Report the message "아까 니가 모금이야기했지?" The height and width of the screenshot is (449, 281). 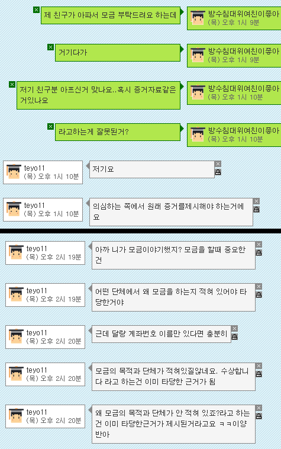click(x=259, y=252)
